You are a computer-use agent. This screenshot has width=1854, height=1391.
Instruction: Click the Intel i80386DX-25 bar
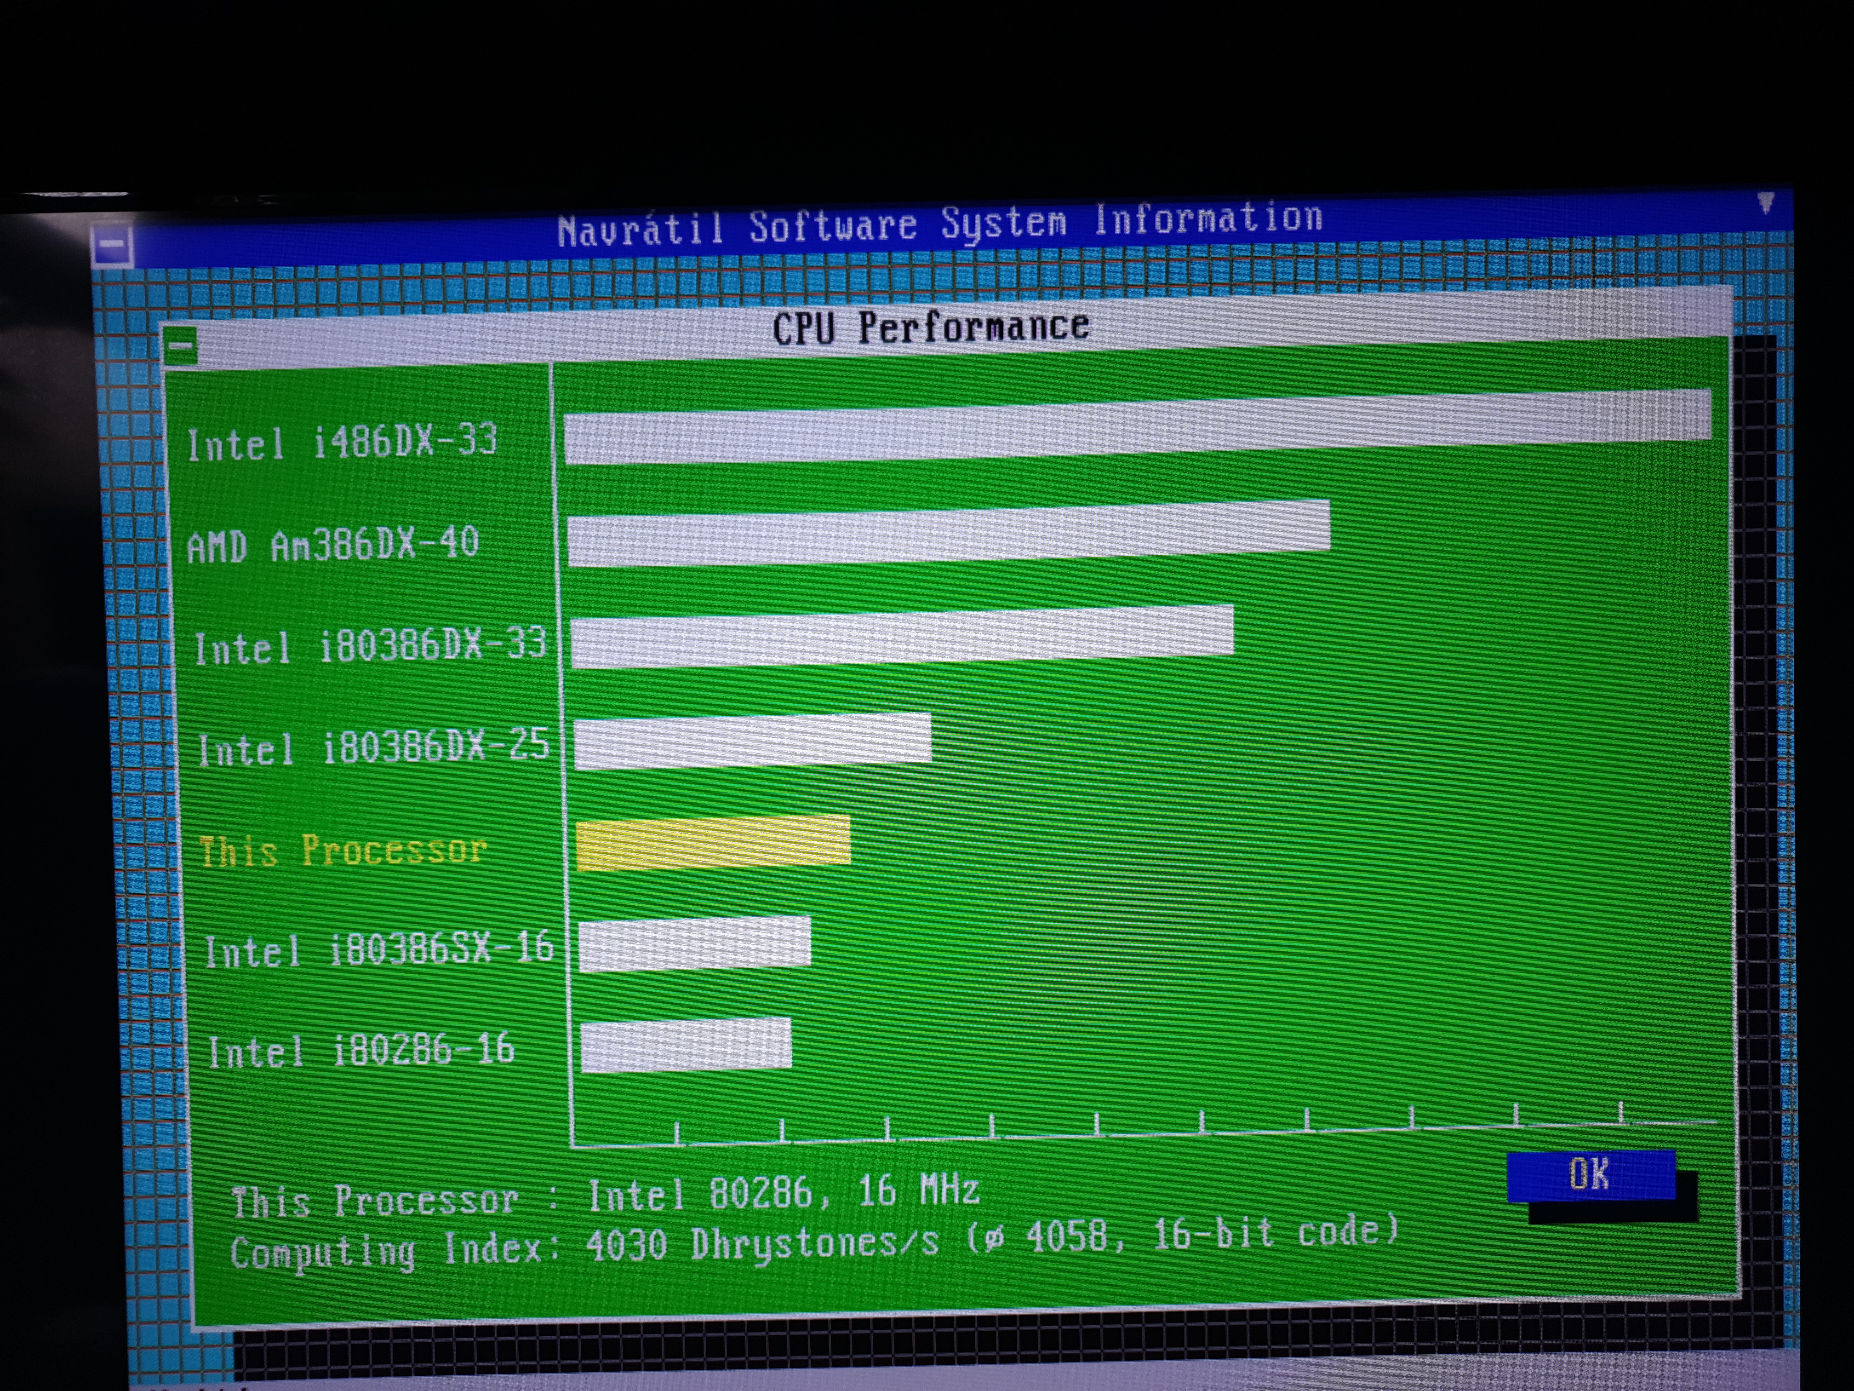pyautogui.click(x=753, y=741)
